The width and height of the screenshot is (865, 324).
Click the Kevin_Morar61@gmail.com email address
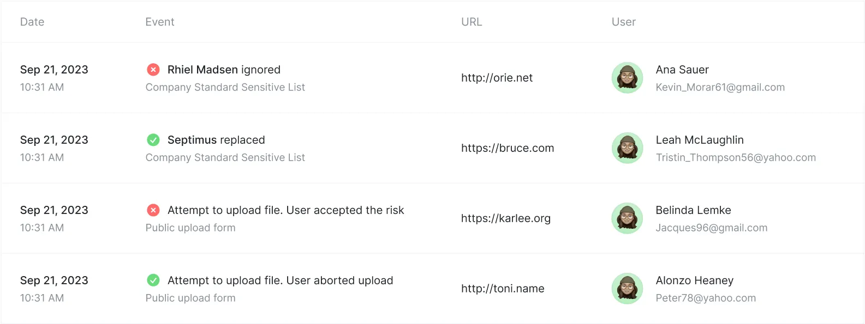(x=720, y=87)
